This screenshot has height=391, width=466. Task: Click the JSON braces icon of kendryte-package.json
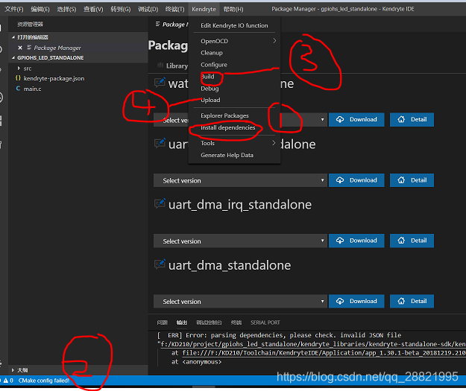(x=18, y=78)
